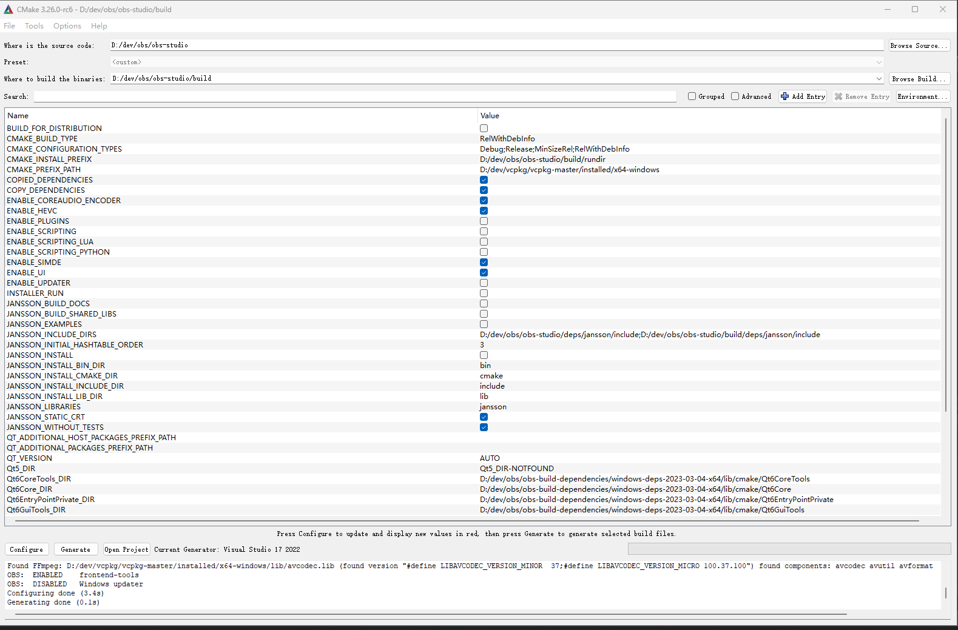The image size is (958, 630).
Task: Select JANSSON_INSTALL_LIB_DIR value lib
Action: pos(484,397)
